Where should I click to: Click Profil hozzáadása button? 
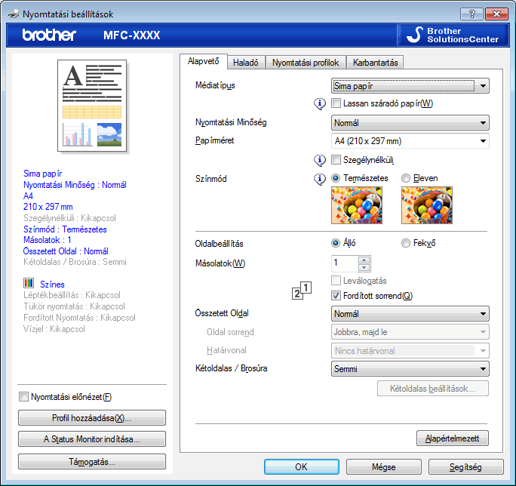[92, 418]
